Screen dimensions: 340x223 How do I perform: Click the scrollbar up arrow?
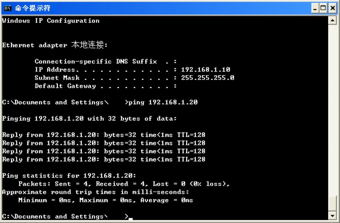click(x=332, y=21)
